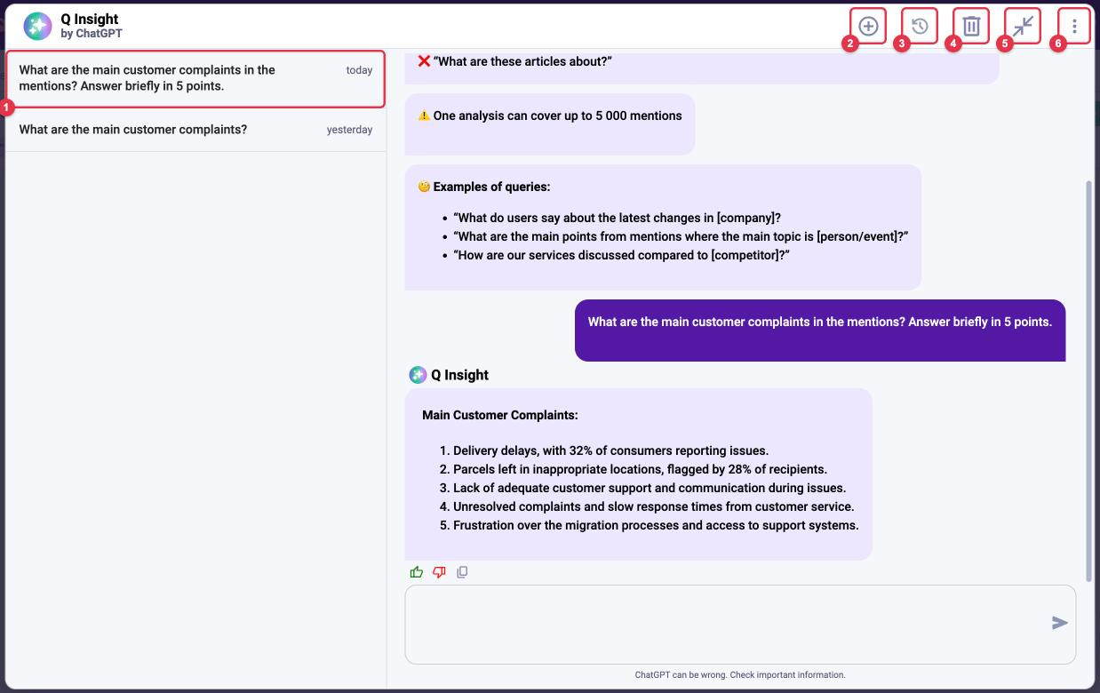Open the three-dot more options menu
1100x693 pixels.
pyautogui.click(x=1074, y=27)
